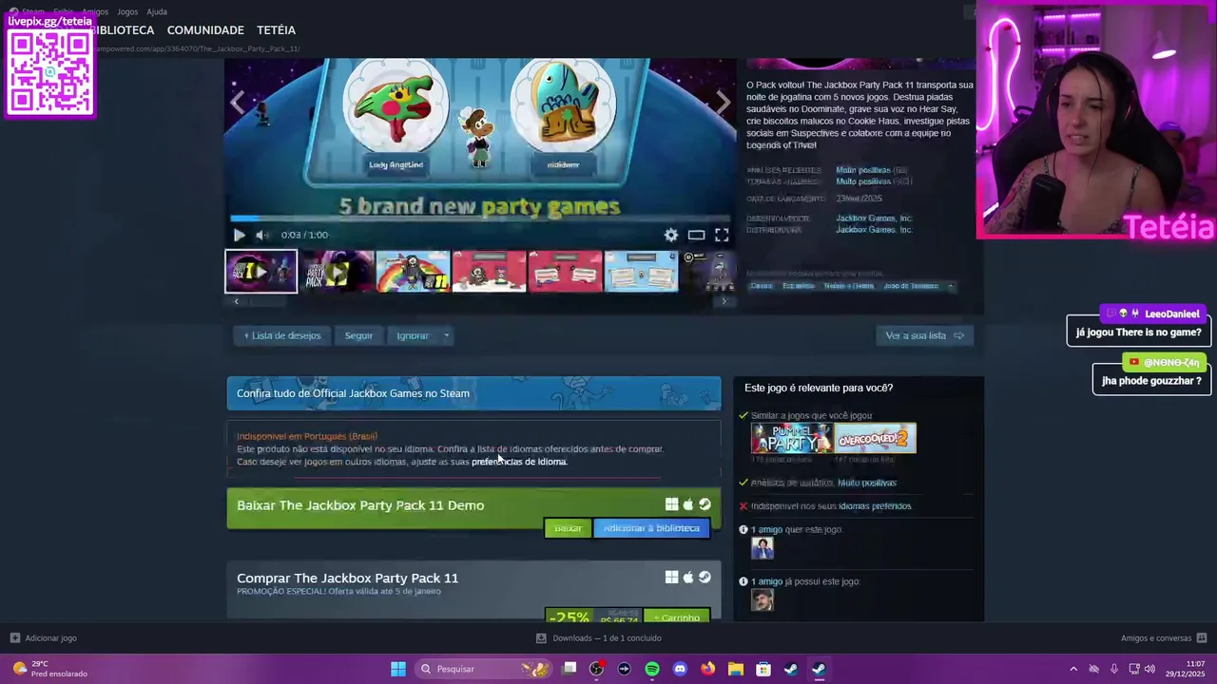
Task: Go to the previous media item arrow
Action: pyautogui.click(x=238, y=103)
